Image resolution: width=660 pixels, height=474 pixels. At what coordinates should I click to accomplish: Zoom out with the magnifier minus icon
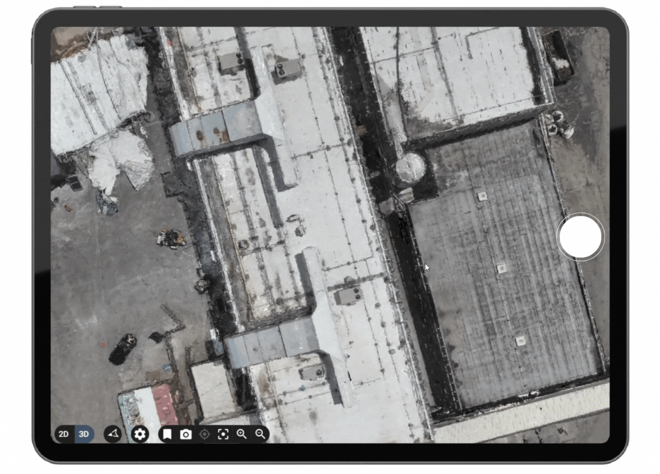tap(260, 434)
